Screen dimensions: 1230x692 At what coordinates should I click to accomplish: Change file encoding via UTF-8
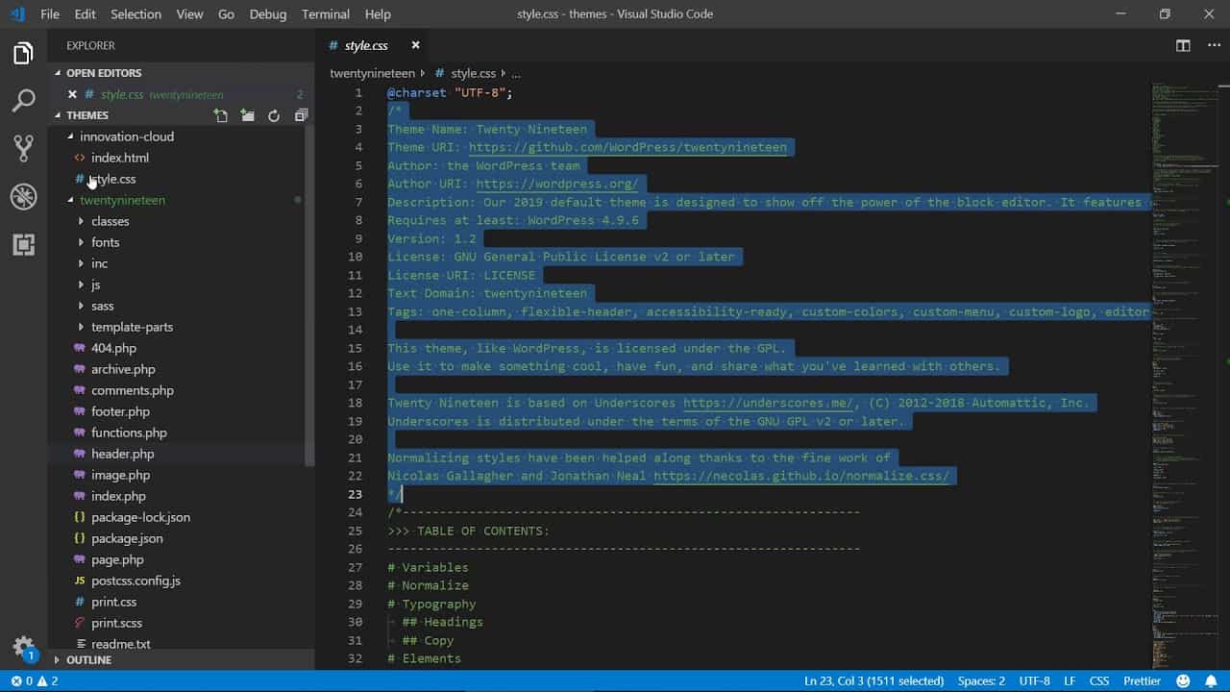pyautogui.click(x=1034, y=681)
